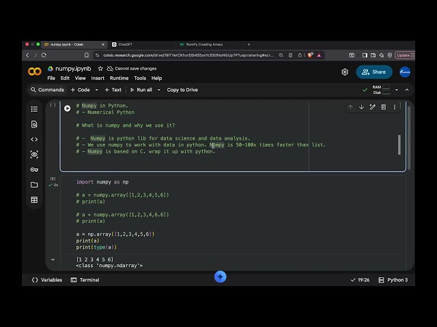Open the Edit menu
This screenshot has height=327, width=437.
click(x=65, y=78)
